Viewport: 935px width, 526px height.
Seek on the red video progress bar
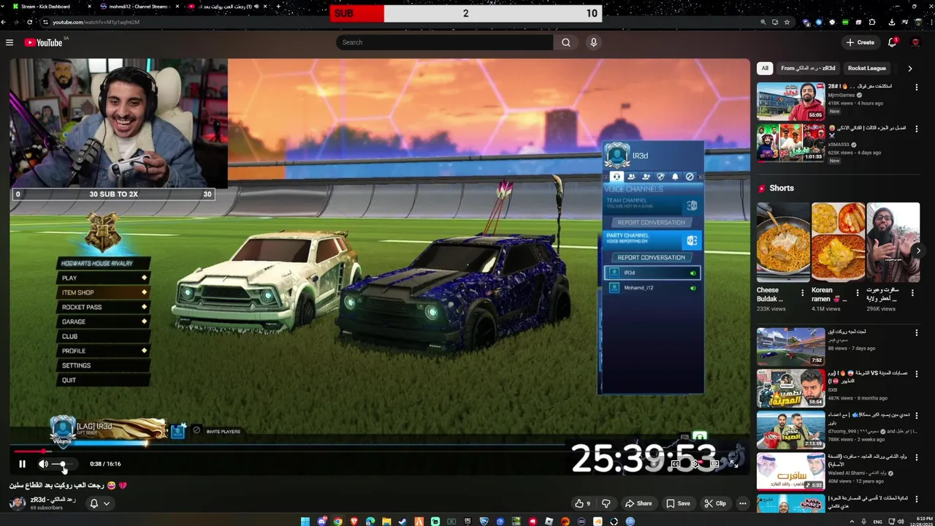coord(379,451)
